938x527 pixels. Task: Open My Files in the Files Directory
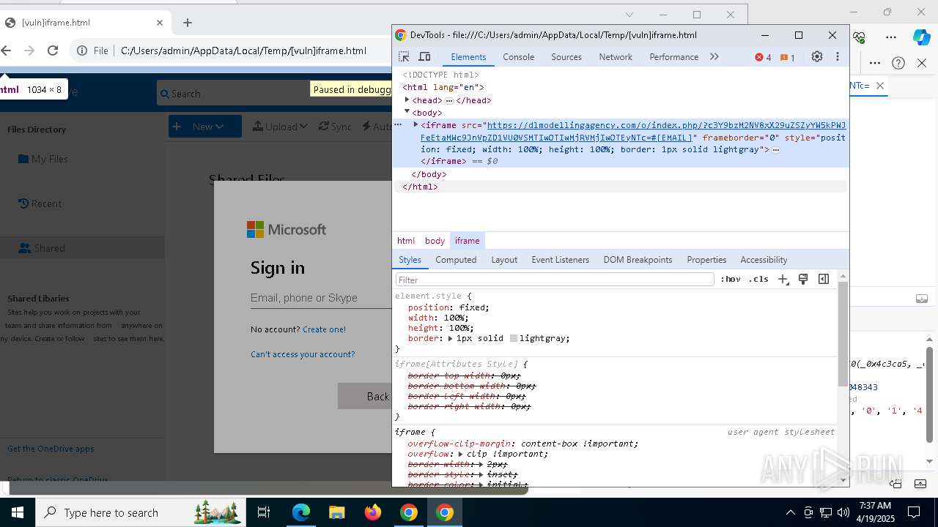tap(43, 159)
